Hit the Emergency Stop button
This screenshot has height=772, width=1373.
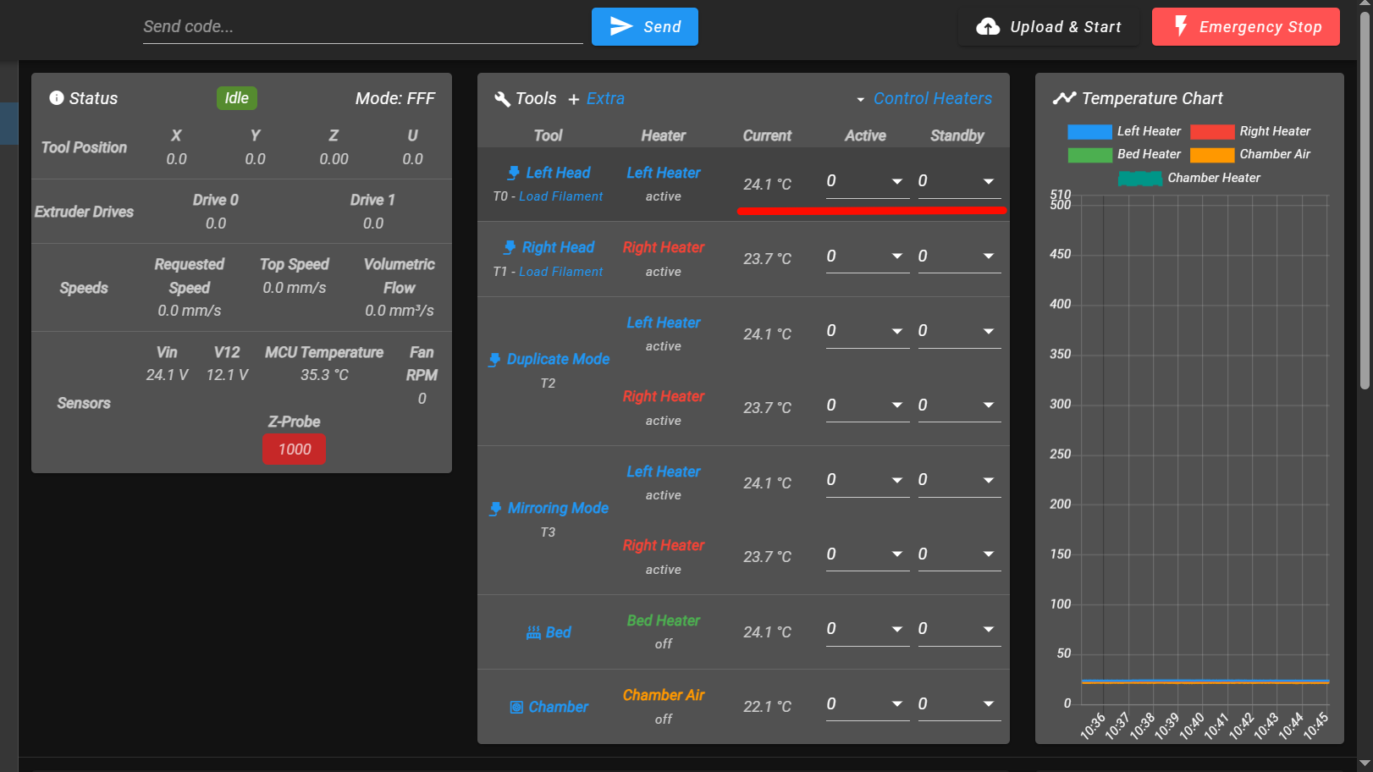pyautogui.click(x=1246, y=26)
